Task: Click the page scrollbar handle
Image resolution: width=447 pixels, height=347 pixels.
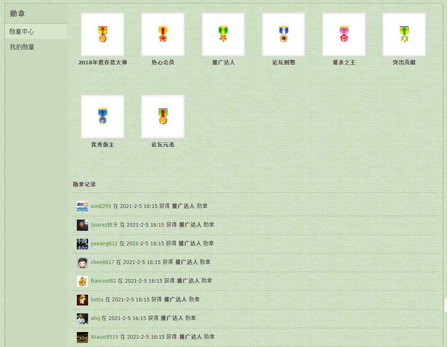Action: click(x=445, y=305)
